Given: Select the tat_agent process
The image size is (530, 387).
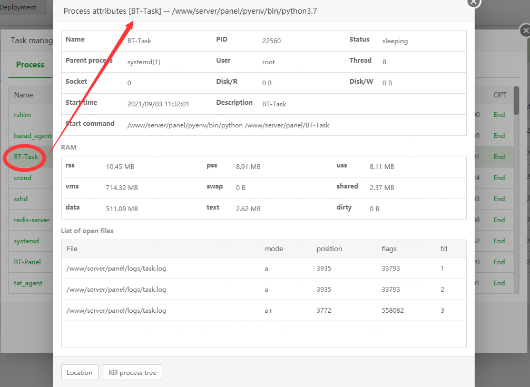Looking at the screenshot, I should [28, 283].
